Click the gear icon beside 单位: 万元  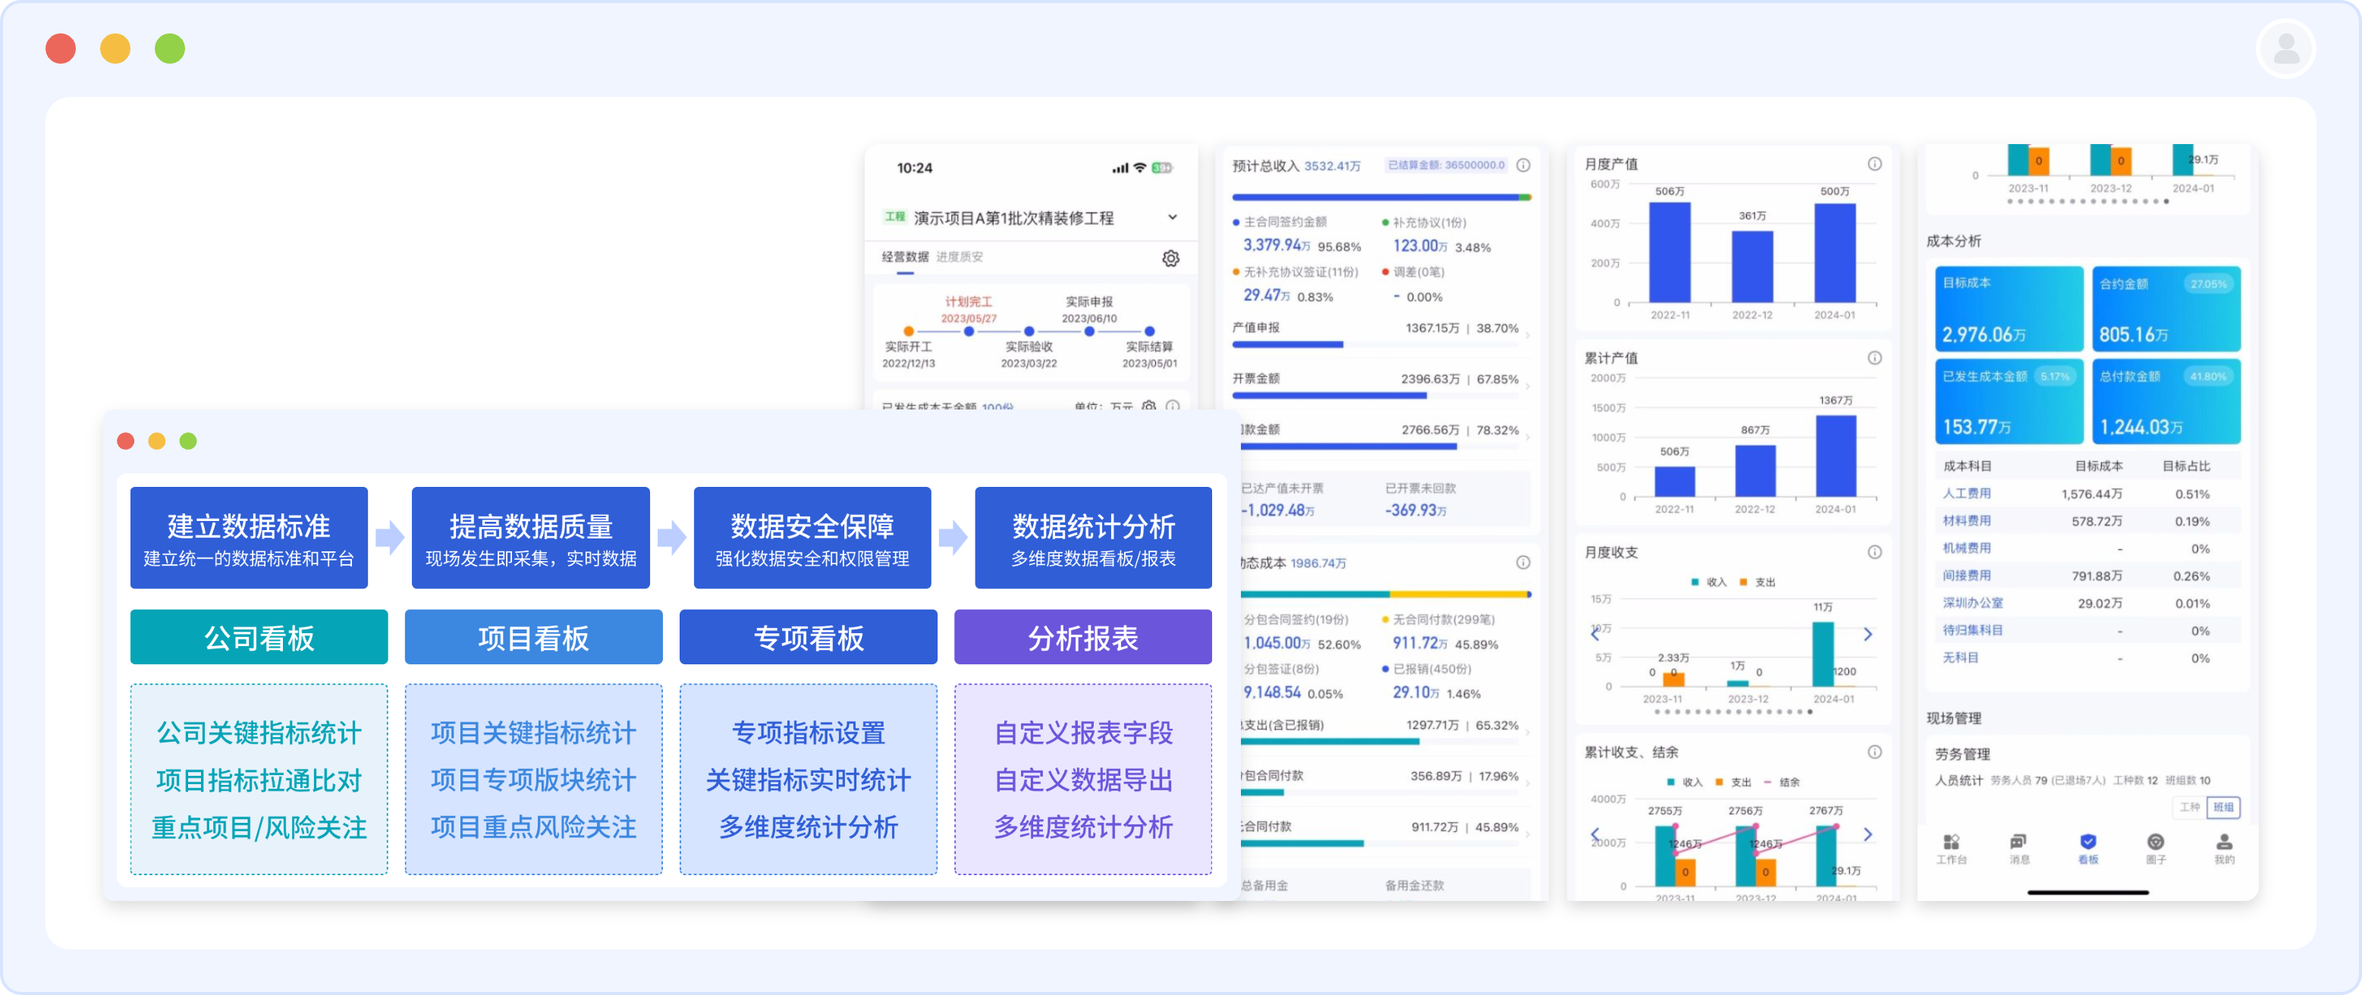coord(1149,405)
